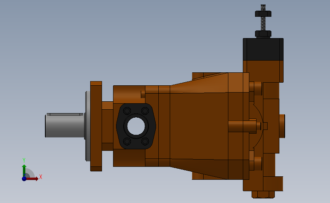Screen dimensions: 330x203
Task: Click the red X axis arrow of triad
Action: click(32, 179)
